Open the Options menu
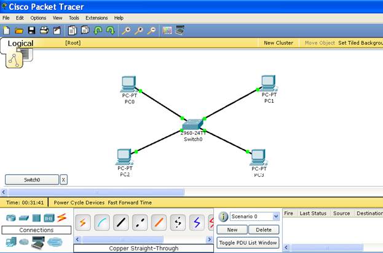 (38, 18)
